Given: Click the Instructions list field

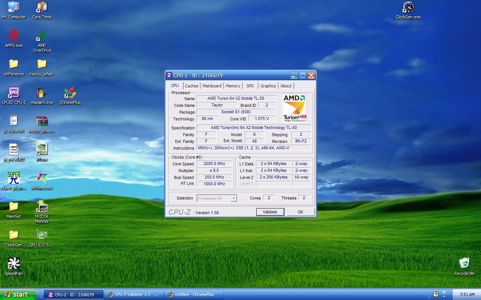Looking at the screenshot, I should (254, 148).
